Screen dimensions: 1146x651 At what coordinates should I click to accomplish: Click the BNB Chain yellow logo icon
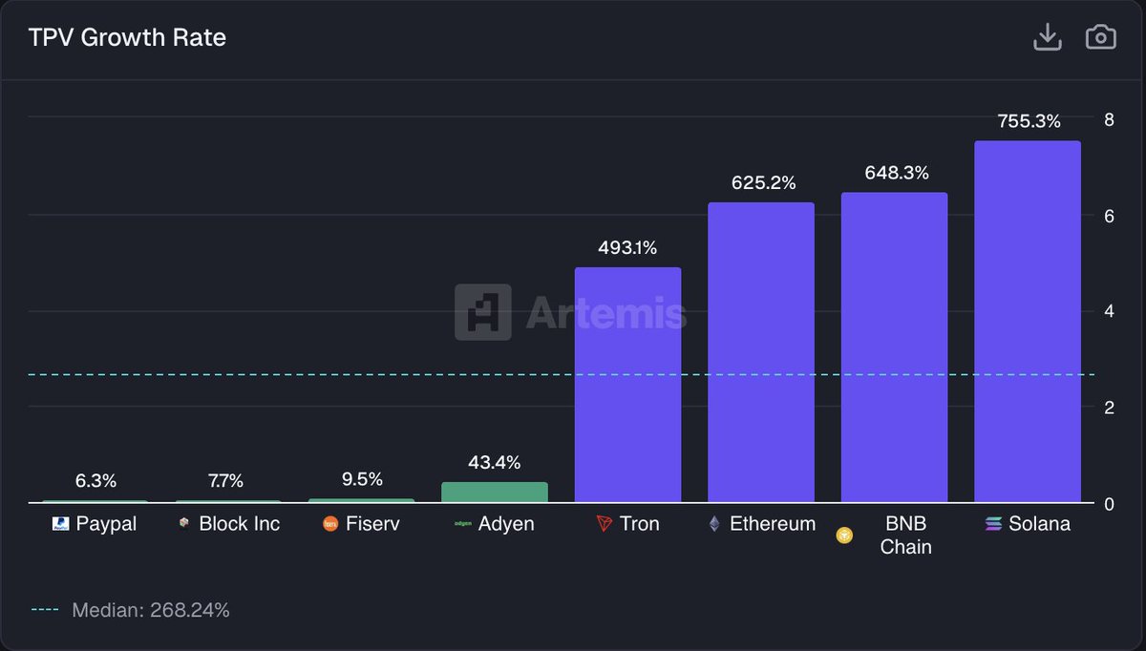(844, 536)
